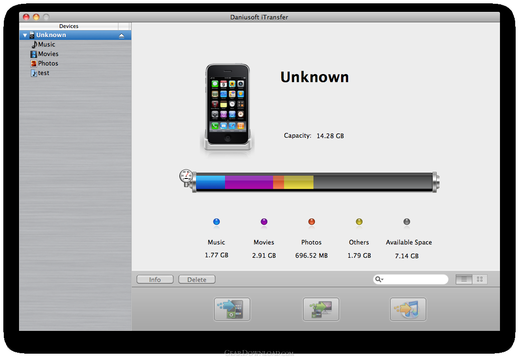Image resolution: width=519 pixels, height=357 pixels.
Task: Click the purple Movies legend dot
Action: point(264,222)
